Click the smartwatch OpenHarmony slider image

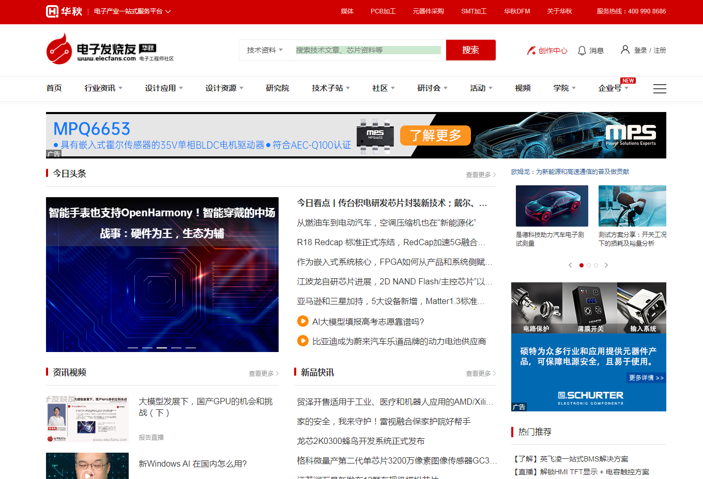click(x=162, y=275)
